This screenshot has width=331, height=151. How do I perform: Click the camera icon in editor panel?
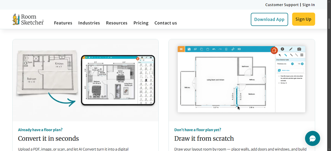pos(299,49)
